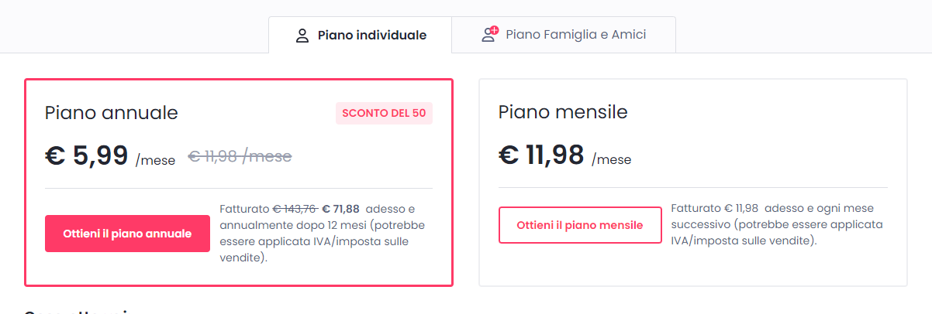Click Ottieni il piano mensile button
The width and height of the screenshot is (932, 314).
pos(580,225)
